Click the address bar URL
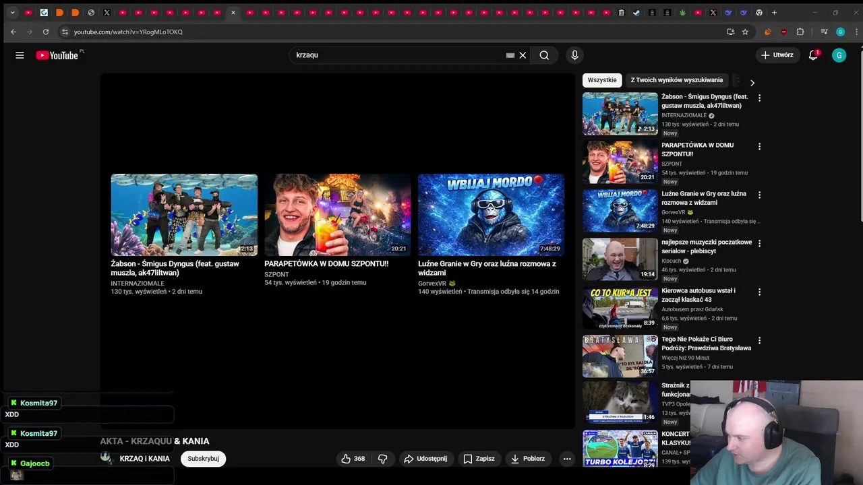Screen dimensions: 863x485 128,32
